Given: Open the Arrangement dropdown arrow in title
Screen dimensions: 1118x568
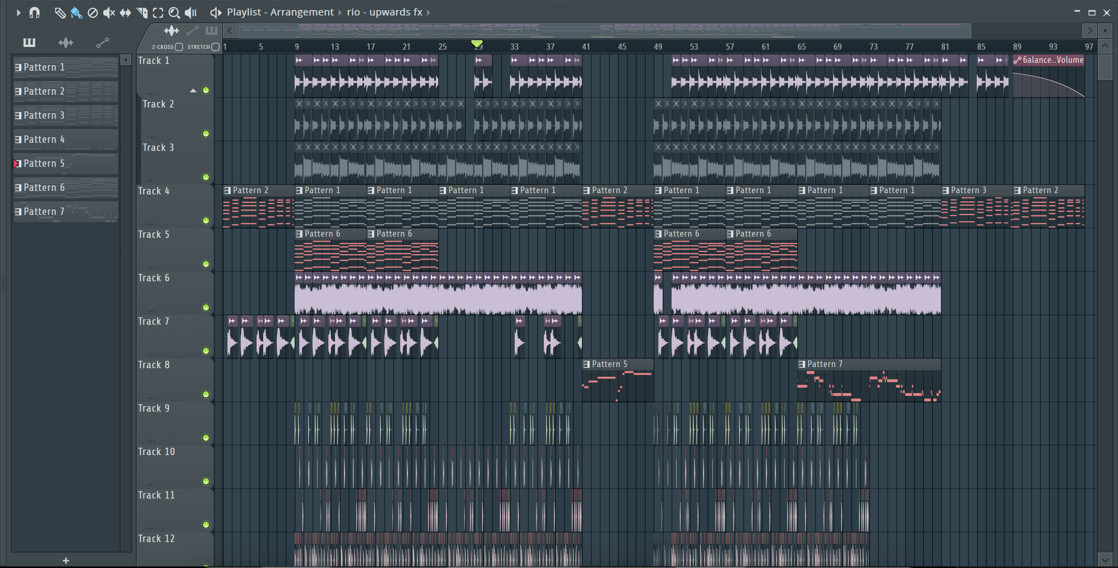Looking at the screenshot, I should [340, 12].
